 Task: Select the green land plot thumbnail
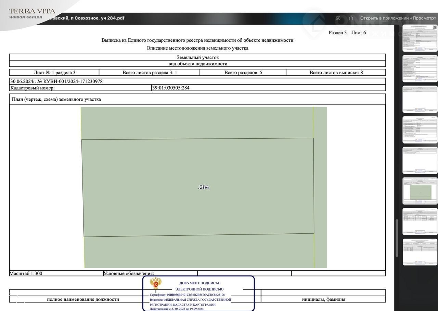click(x=420, y=191)
